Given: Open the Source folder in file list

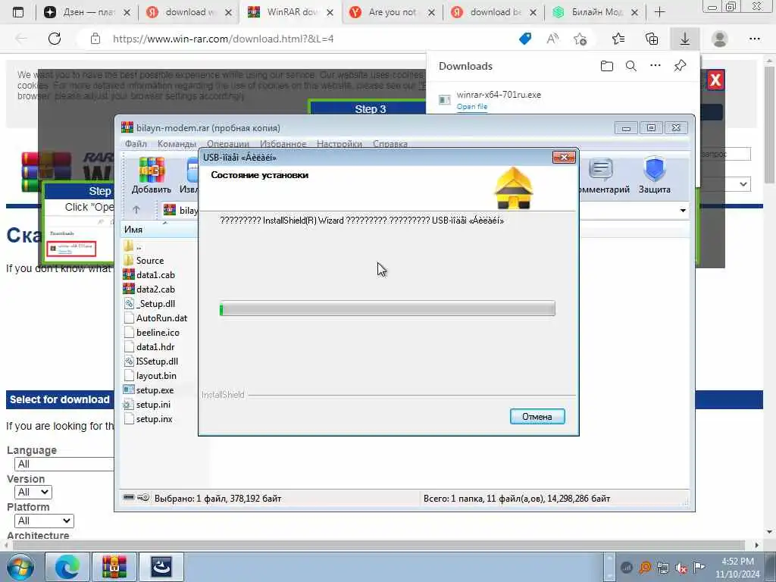Looking at the screenshot, I should pos(149,261).
